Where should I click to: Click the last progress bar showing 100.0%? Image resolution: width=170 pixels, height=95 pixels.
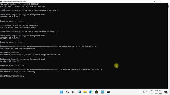pyautogui.click(x=29, y=70)
